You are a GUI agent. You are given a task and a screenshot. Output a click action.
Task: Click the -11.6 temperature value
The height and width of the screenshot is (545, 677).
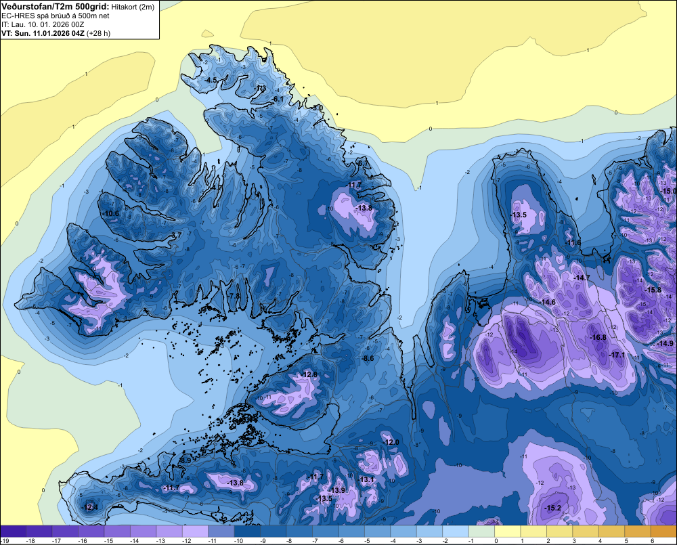coord(573,242)
